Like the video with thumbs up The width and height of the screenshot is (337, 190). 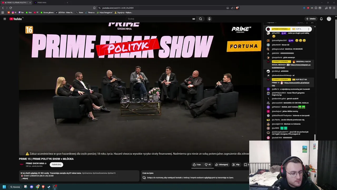pyautogui.click(x=197, y=164)
